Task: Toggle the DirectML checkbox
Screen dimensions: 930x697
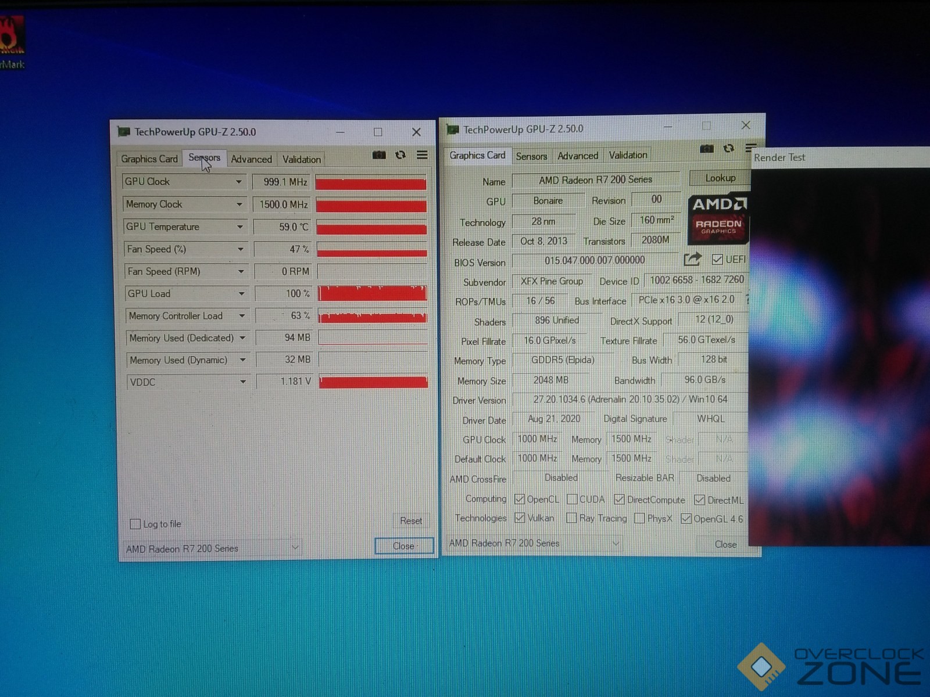Action: 700,500
